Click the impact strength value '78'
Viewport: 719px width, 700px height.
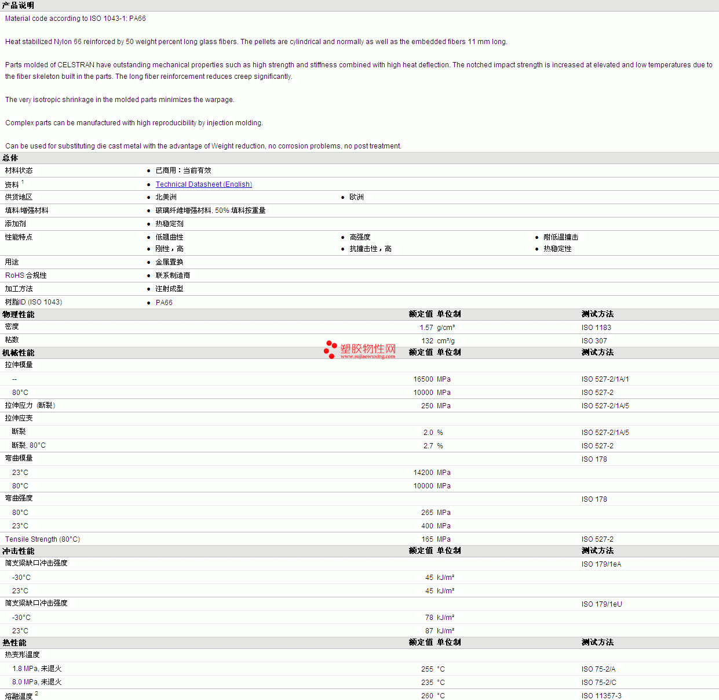coord(429,618)
